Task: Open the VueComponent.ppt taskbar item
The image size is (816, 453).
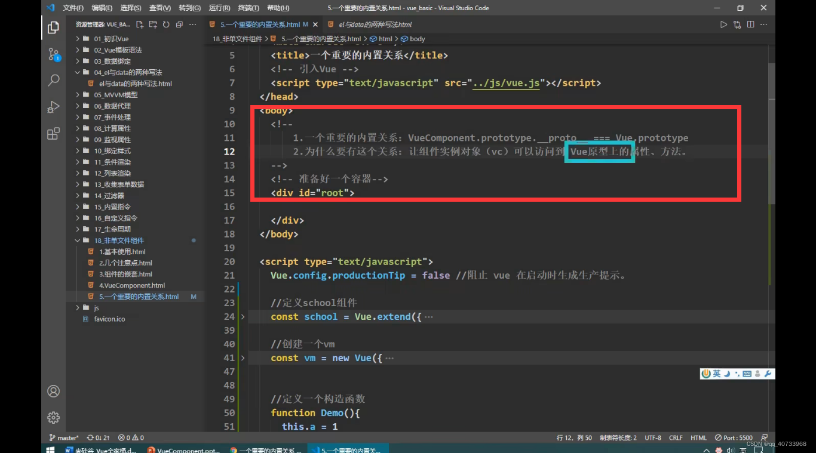Action: point(184,450)
